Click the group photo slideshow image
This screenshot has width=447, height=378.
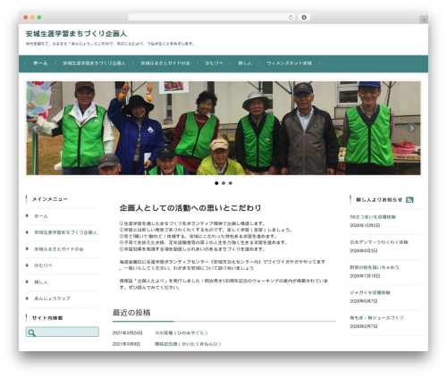pos(223,128)
